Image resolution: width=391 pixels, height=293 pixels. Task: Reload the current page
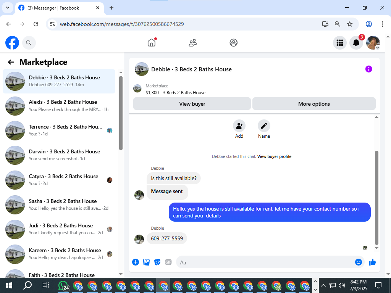36,24
